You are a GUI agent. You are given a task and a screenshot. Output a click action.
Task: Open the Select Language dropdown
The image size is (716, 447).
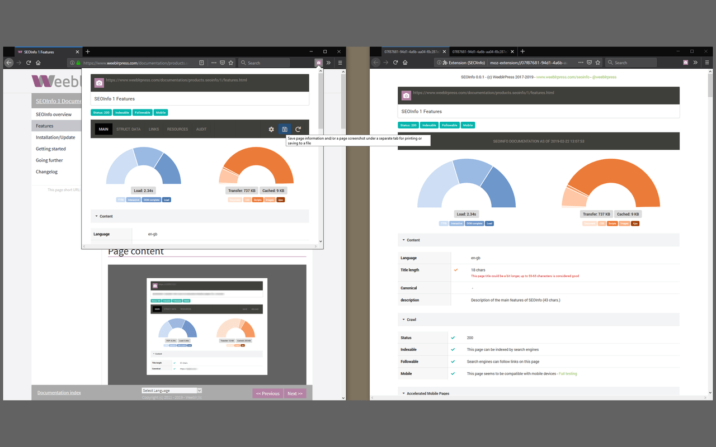(x=172, y=391)
